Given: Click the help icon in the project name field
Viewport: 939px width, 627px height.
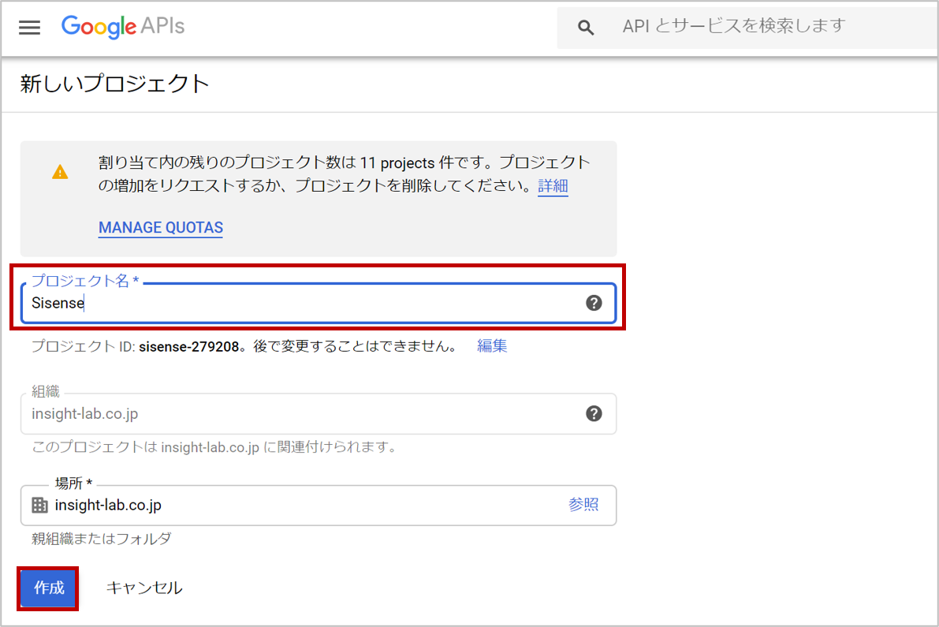Looking at the screenshot, I should [x=594, y=303].
